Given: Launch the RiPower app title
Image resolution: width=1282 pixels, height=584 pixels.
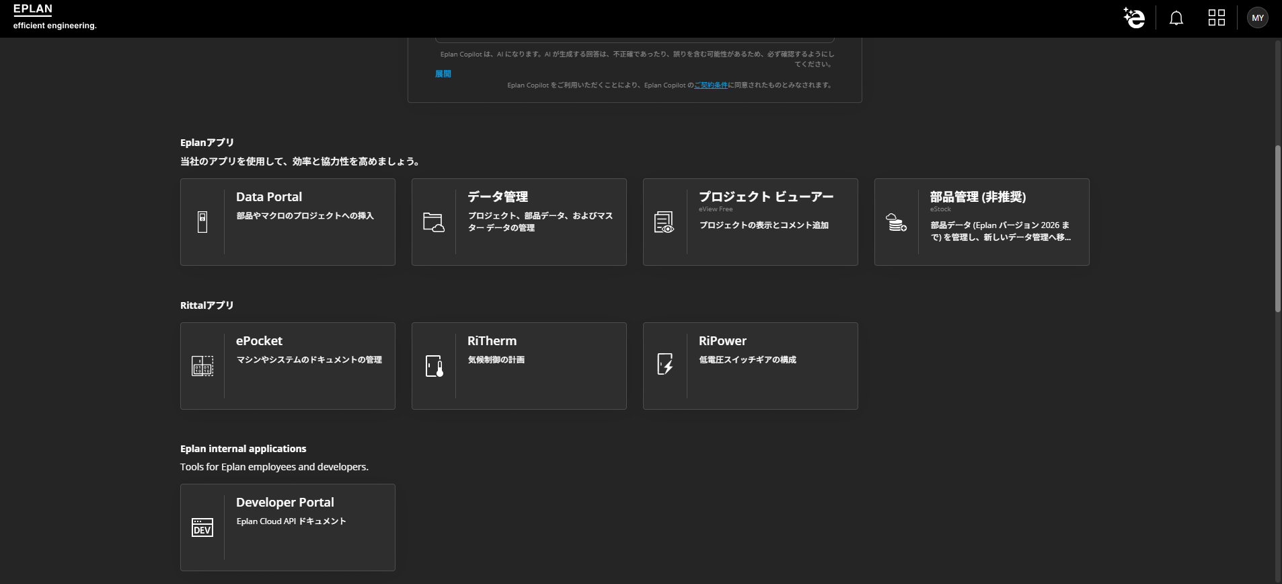Looking at the screenshot, I should coord(722,340).
